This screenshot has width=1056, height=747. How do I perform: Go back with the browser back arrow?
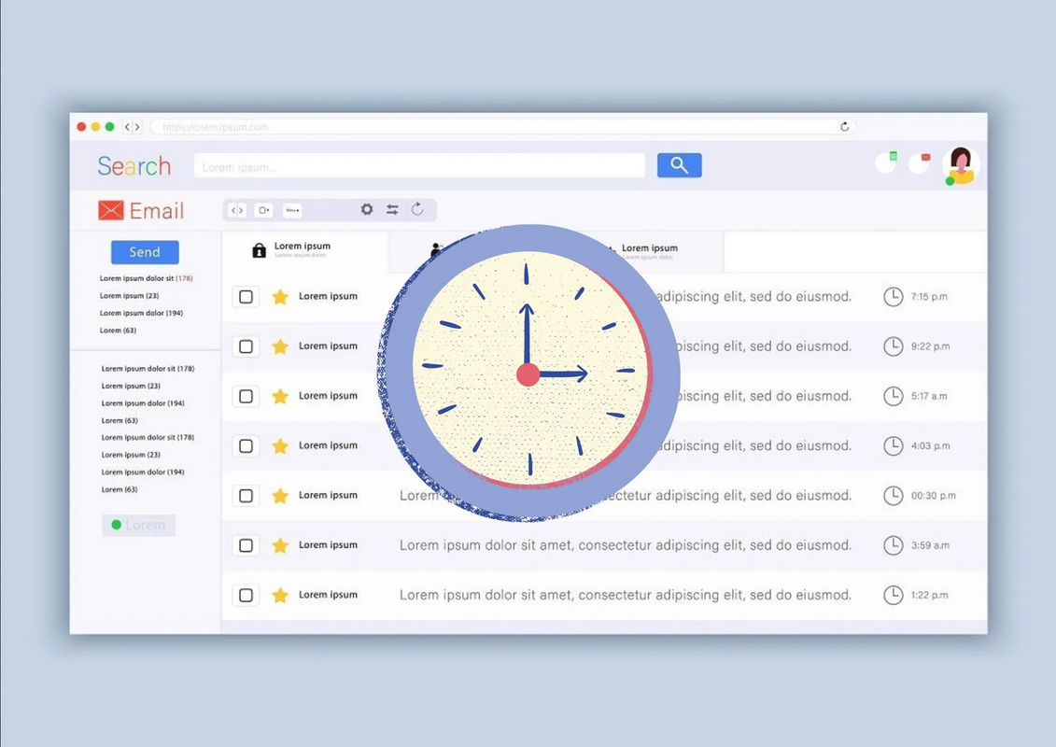pyautogui.click(x=127, y=127)
